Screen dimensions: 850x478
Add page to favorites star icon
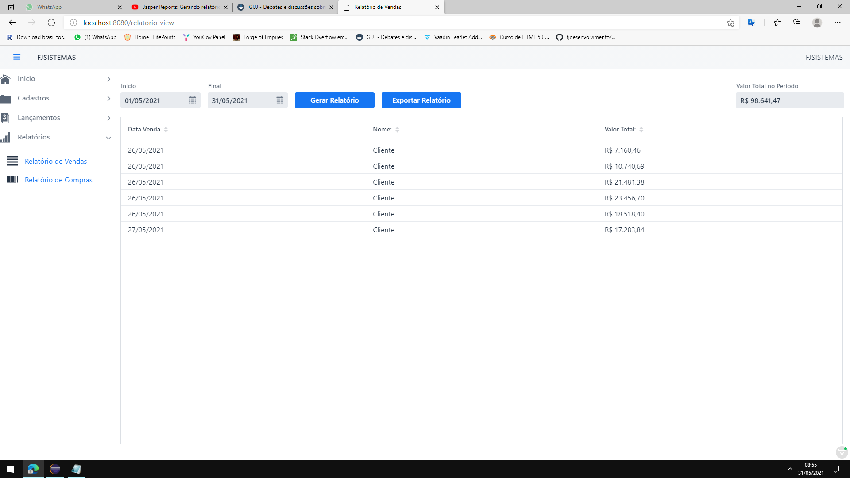[x=730, y=23]
